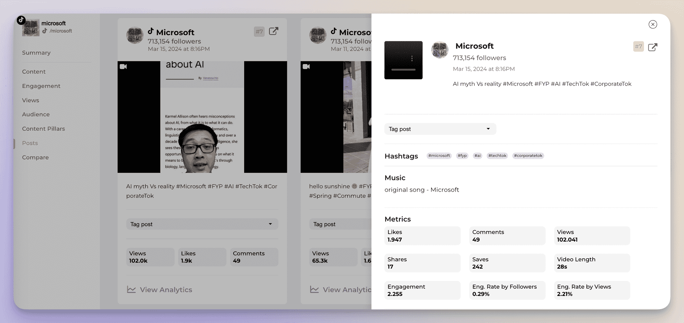Image resolution: width=684 pixels, height=323 pixels.
Task: Click the Saves 242 metric card
Action: click(x=507, y=263)
